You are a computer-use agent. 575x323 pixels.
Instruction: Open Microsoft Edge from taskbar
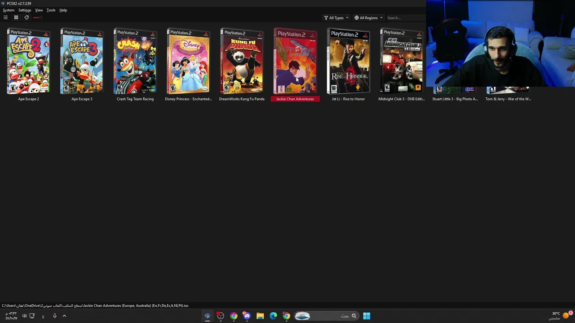point(273,316)
